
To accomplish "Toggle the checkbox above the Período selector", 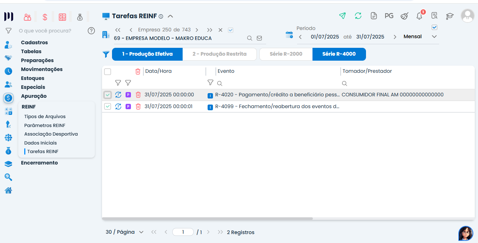I will tap(434, 27).
